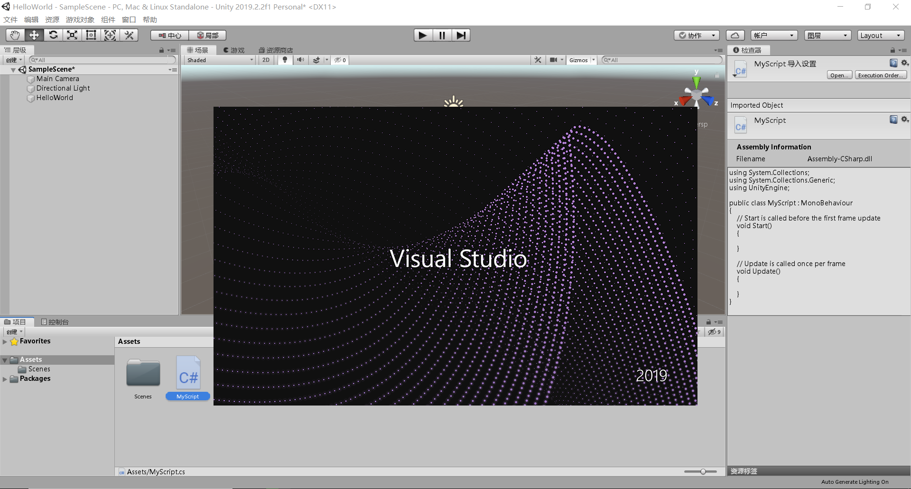This screenshot has width=911, height=489.
Task: Open MyScript import settings gear menu
Action: (904, 63)
